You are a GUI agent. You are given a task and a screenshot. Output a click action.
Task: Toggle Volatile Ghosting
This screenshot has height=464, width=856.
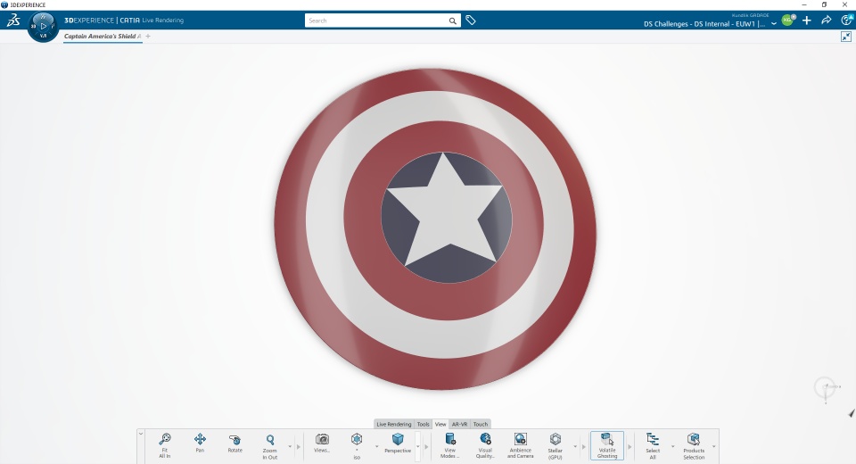pos(607,445)
